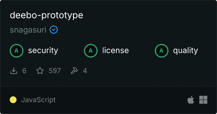Click the tools count 4
Image resolution: width=217 pixels, height=114 pixels.
[x=85, y=71]
